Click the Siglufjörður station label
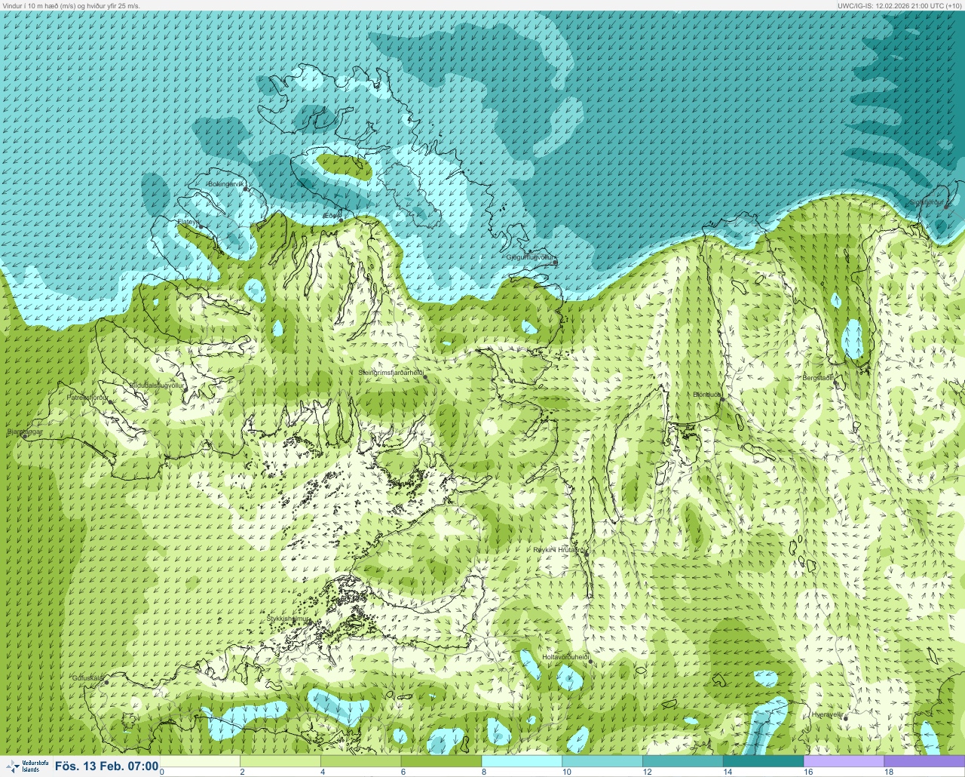The image size is (965, 777). pyautogui.click(x=927, y=202)
